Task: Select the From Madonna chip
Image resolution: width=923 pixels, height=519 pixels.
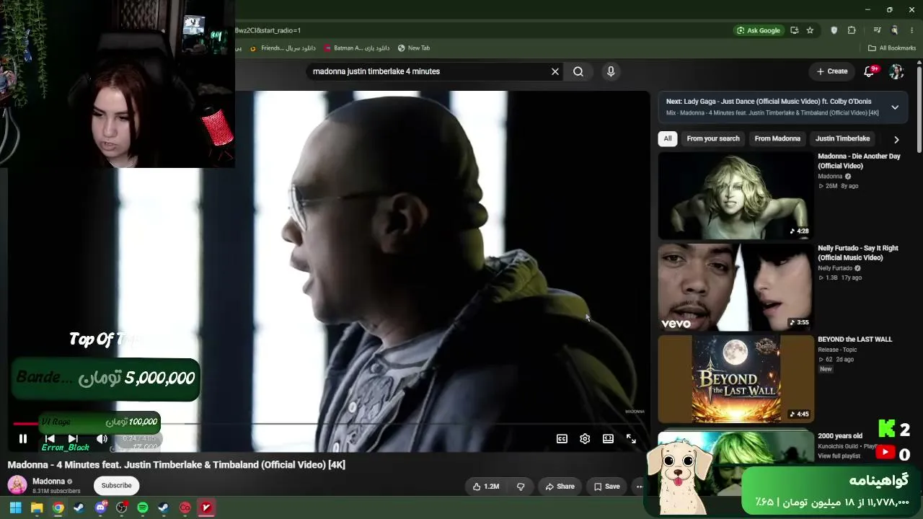Action: (777, 138)
